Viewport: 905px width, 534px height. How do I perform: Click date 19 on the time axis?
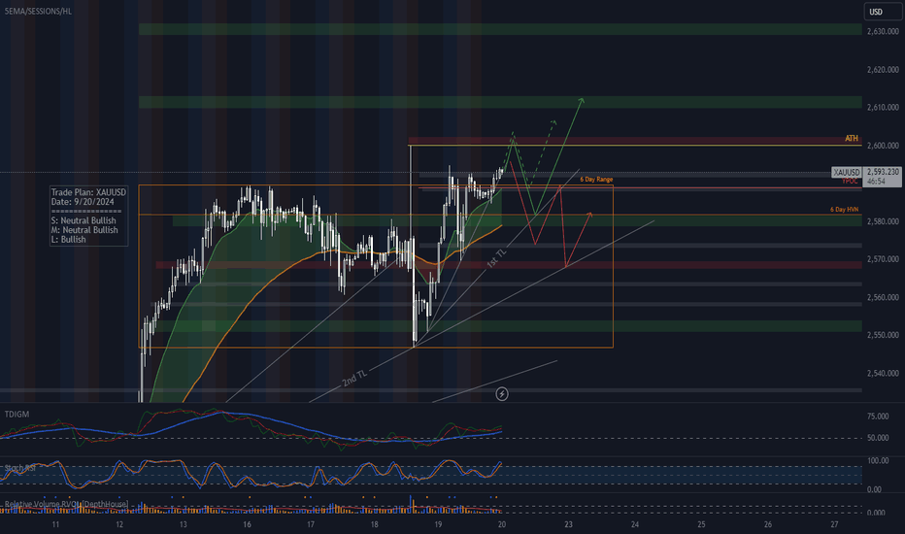coord(438,524)
